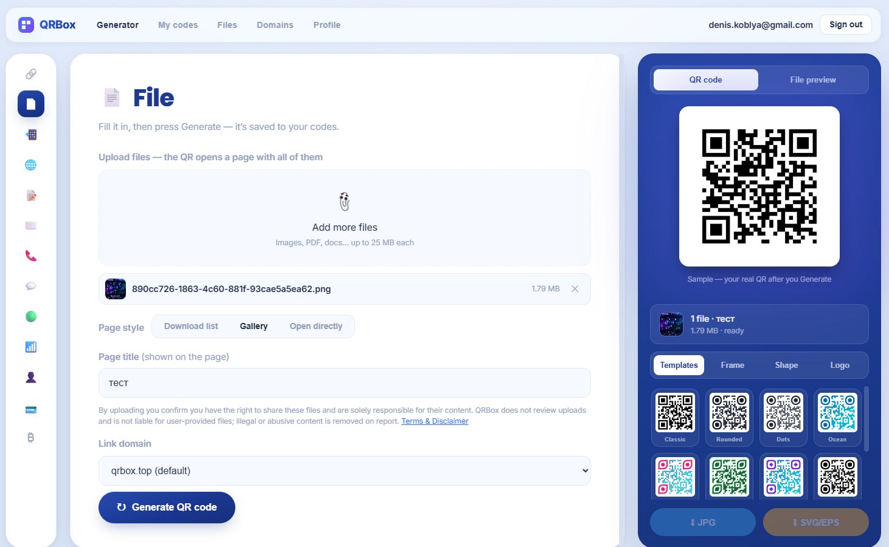Viewport: 889px width, 547px height.
Task: Download QR as JPG
Action: point(703,522)
